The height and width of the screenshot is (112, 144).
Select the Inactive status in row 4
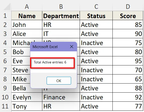(96, 43)
